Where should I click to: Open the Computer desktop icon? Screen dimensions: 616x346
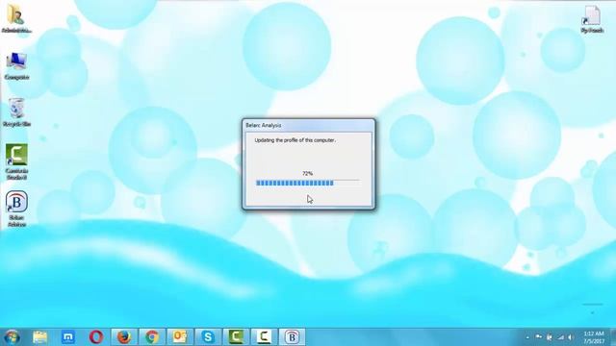[16, 66]
